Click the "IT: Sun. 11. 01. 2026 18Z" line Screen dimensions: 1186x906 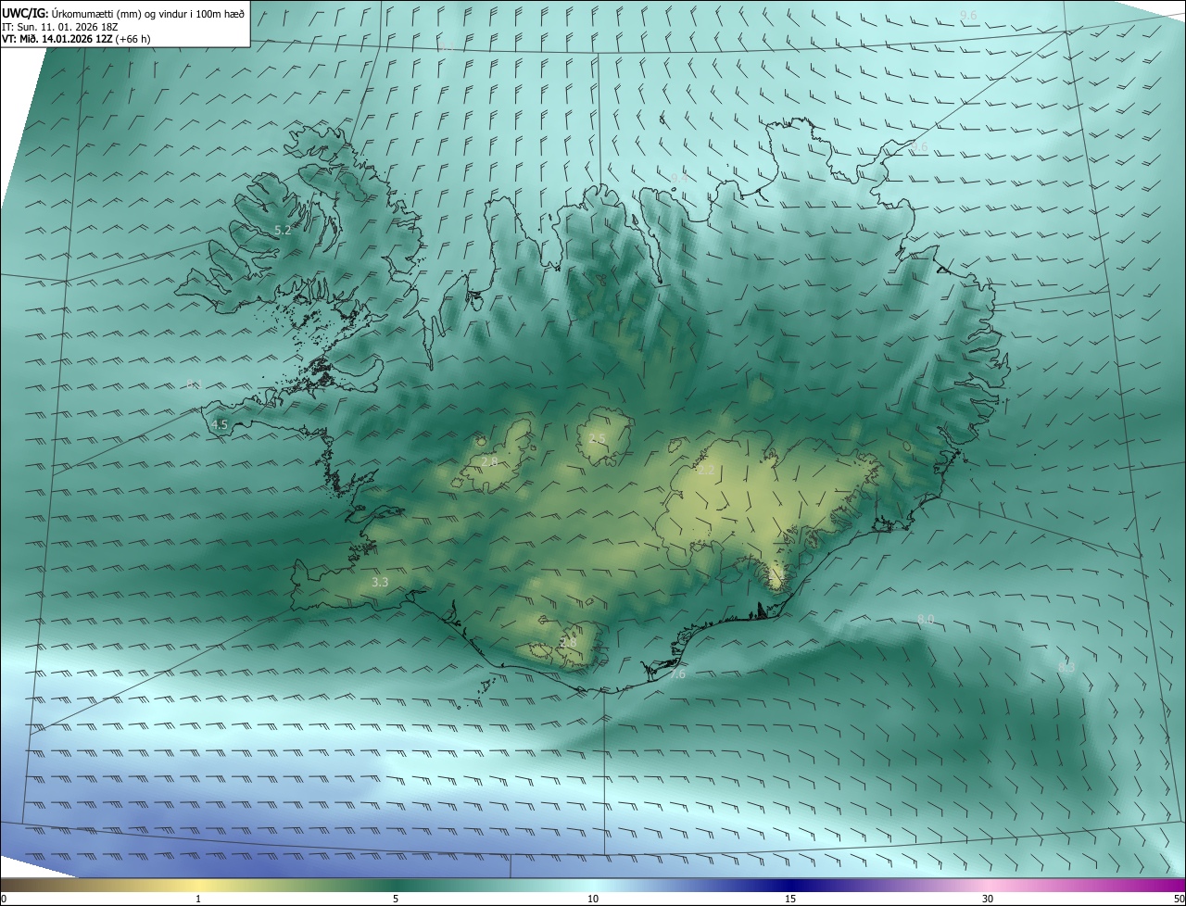[x=61, y=26]
